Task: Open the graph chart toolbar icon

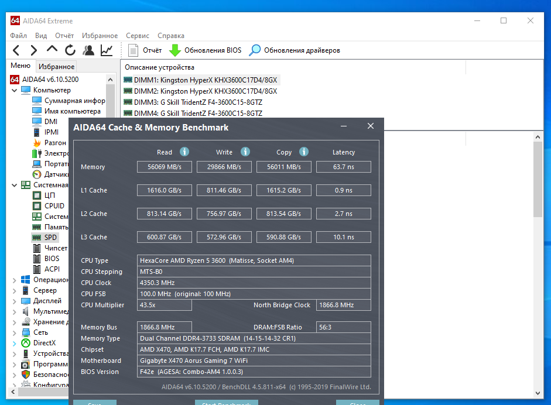Action: click(x=107, y=50)
